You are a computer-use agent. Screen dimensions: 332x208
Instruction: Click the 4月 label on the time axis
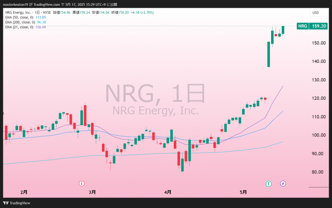168,192
